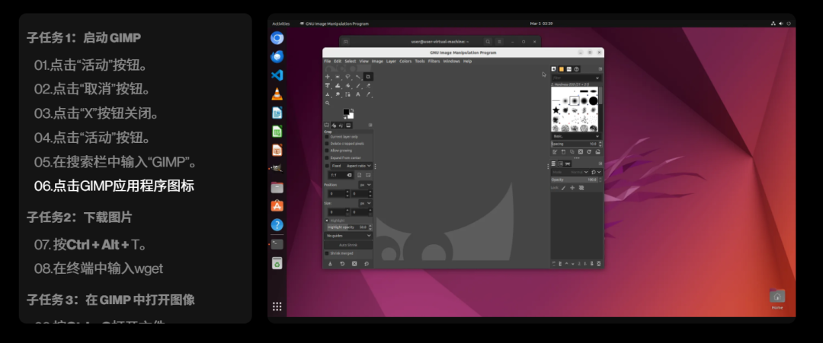This screenshot has width=823, height=343.
Task: Select the Text tool
Action: [358, 94]
